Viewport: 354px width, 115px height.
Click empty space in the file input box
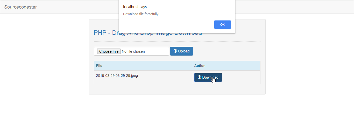(x=157, y=51)
